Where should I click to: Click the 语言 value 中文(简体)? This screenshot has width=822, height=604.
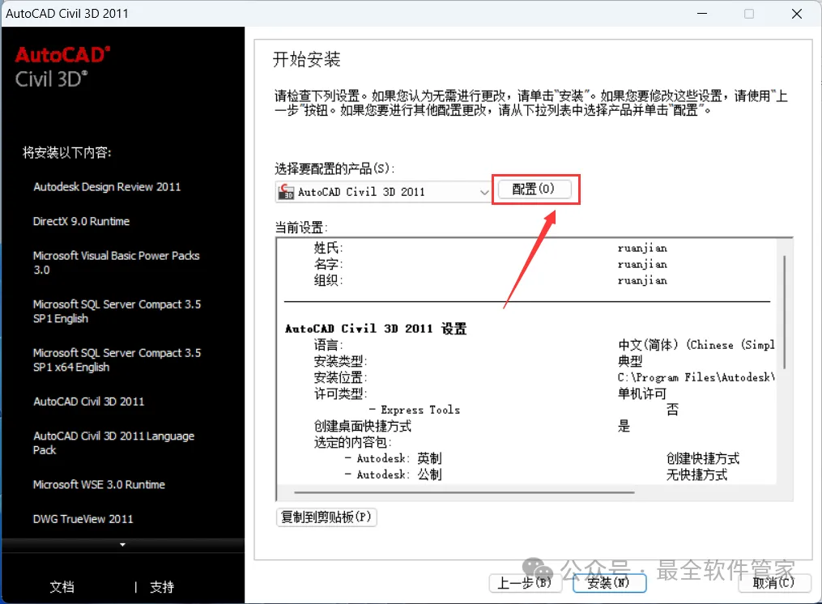pos(696,345)
